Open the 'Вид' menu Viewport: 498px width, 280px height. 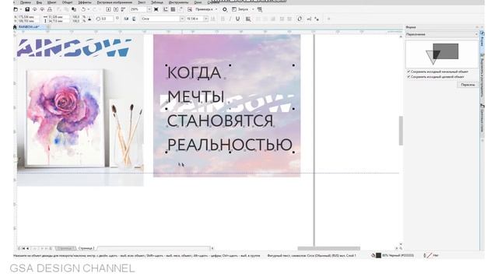pos(39,2)
